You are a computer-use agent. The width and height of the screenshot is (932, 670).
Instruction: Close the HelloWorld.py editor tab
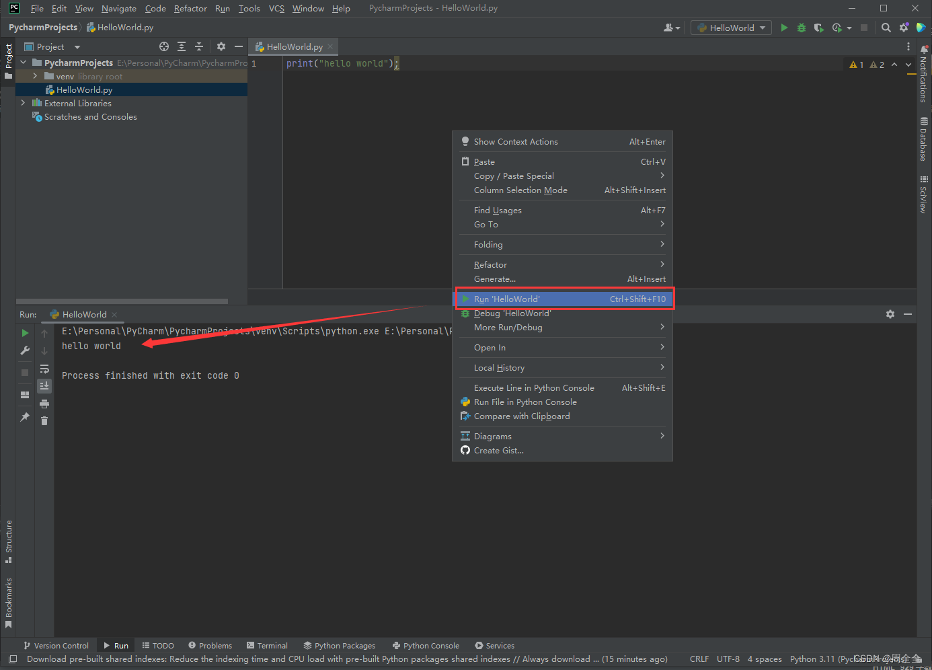click(x=330, y=46)
